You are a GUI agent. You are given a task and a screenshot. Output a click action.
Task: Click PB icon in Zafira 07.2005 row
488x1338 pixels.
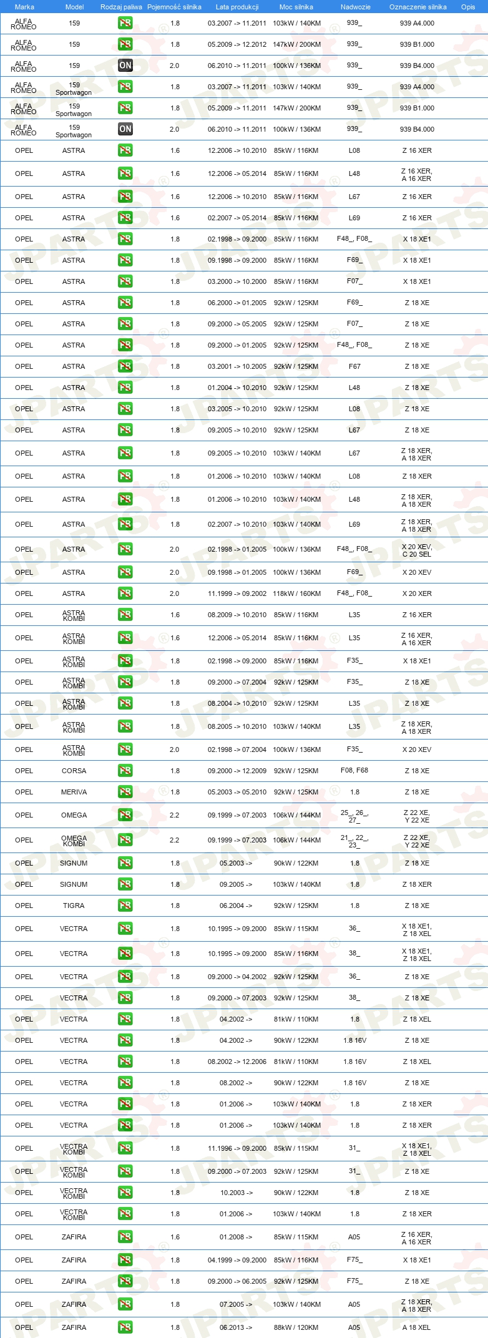click(x=125, y=1304)
